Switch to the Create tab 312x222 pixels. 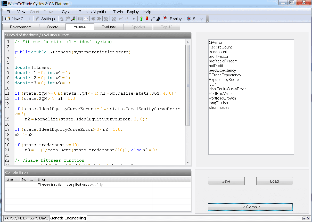53,27
